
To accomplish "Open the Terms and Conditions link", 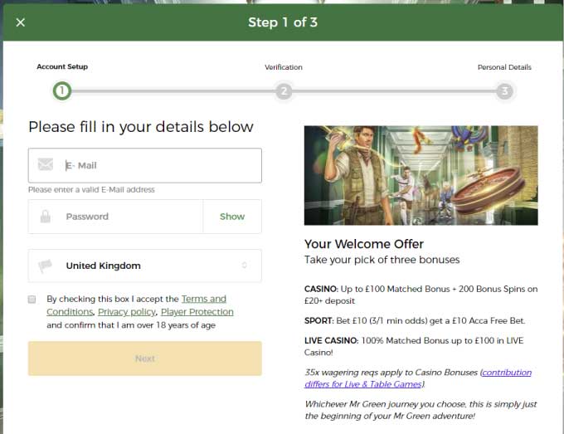I will (x=136, y=305).
